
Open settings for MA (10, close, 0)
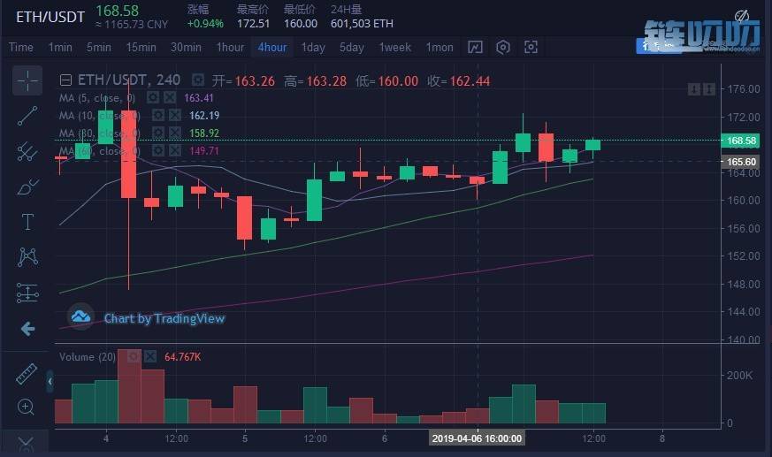point(157,116)
